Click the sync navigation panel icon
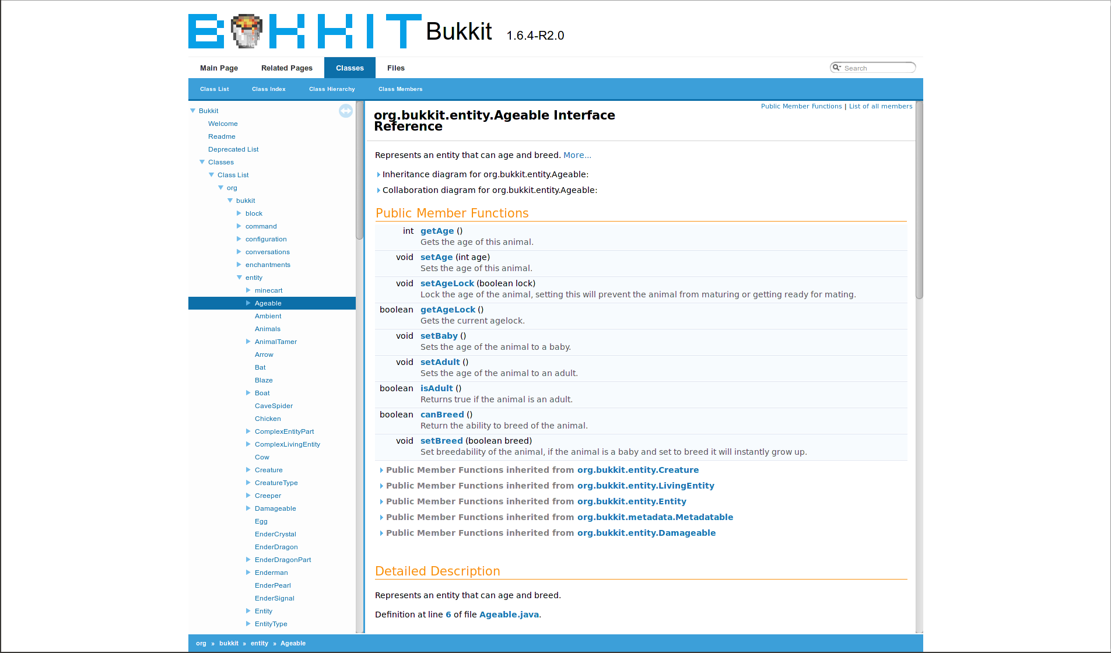This screenshot has height=653, width=1111. pyautogui.click(x=346, y=111)
